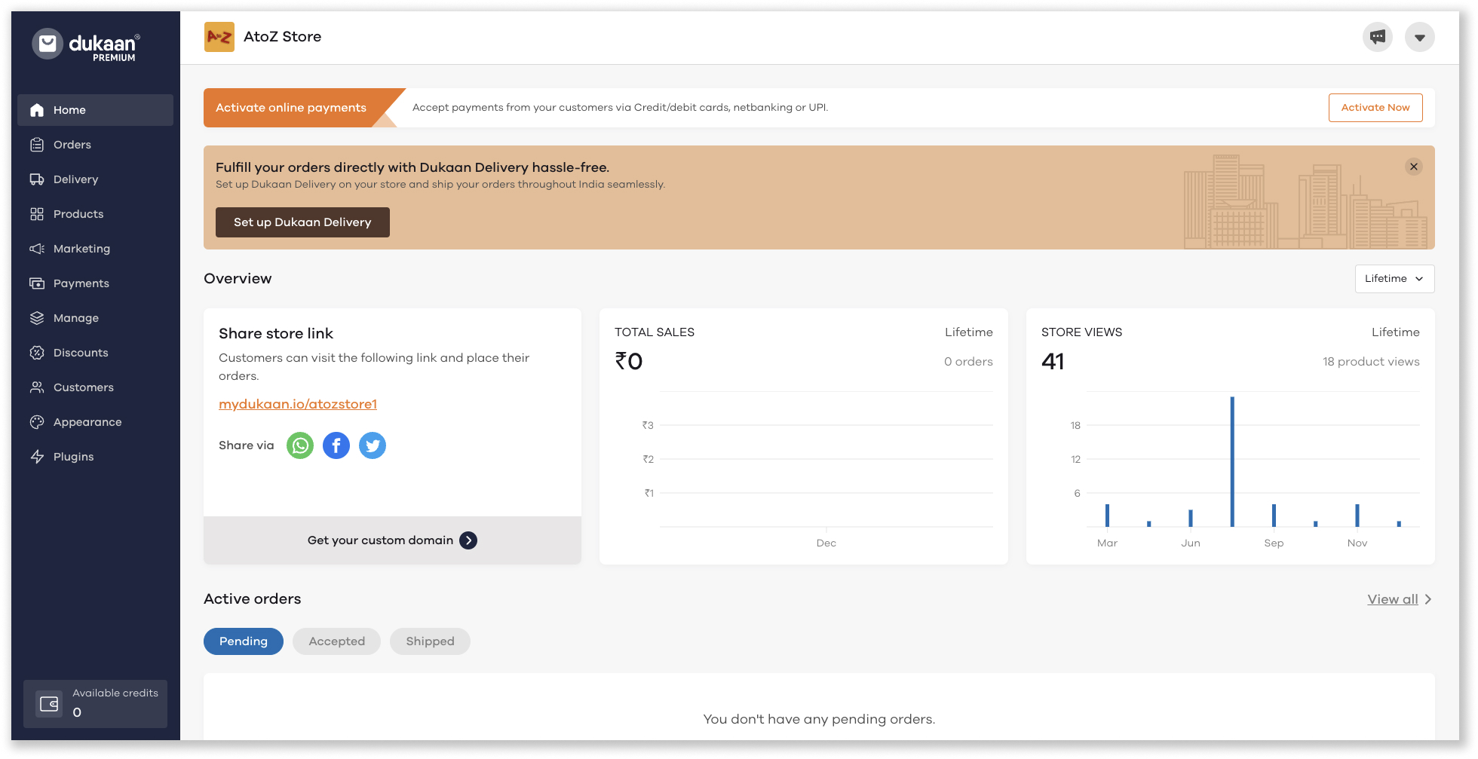Click the Mar bar in Store Views chart

pos(1107,516)
